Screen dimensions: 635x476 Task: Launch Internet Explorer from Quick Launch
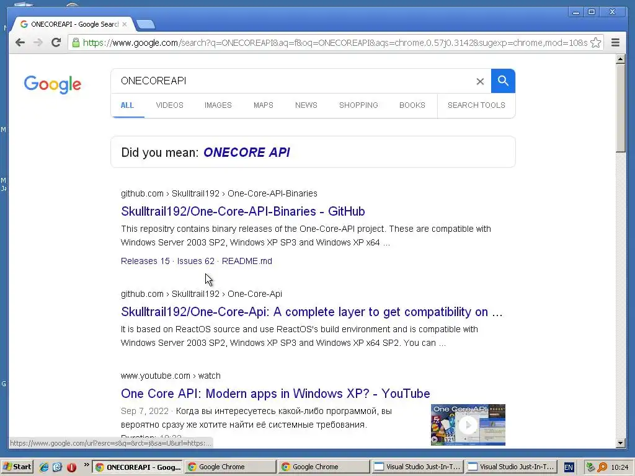pyautogui.click(x=44, y=467)
